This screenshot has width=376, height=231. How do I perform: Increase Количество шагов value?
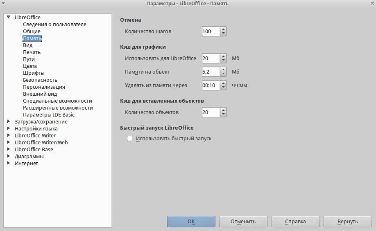pos(223,29)
